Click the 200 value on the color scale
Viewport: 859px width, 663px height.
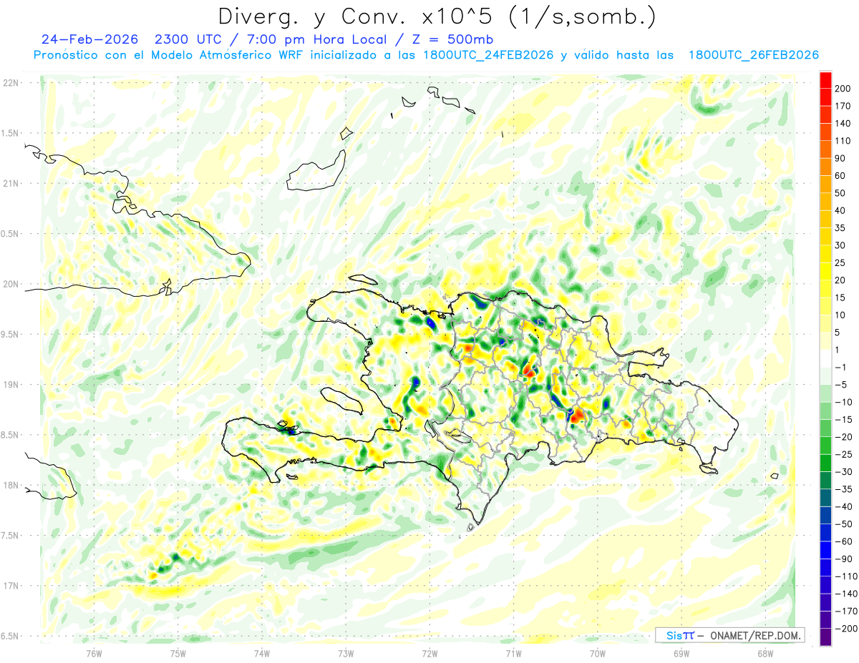click(844, 89)
